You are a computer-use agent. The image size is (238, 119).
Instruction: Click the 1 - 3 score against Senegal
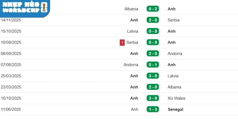coord(153,109)
